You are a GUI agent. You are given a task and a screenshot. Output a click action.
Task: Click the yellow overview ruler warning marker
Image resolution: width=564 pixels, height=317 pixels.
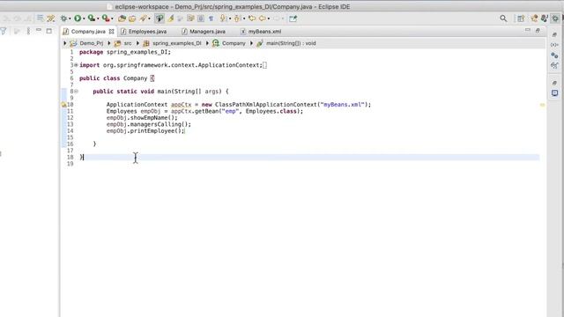click(542, 105)
